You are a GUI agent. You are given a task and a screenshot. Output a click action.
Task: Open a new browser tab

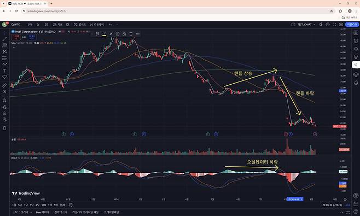51,4
